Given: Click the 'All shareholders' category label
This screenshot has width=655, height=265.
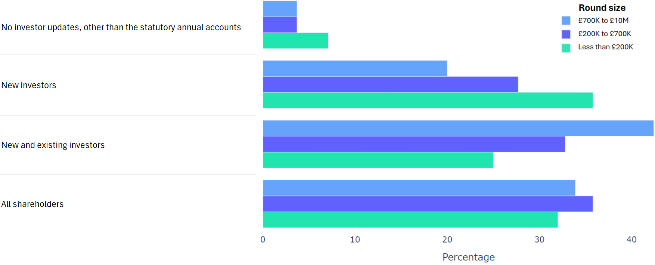Looking at the screenshot, I should coord(32,204).
